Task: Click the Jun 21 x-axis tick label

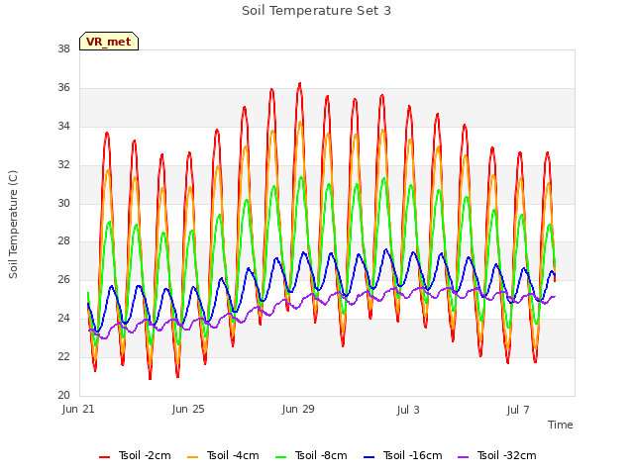Action: pos(78,409)
